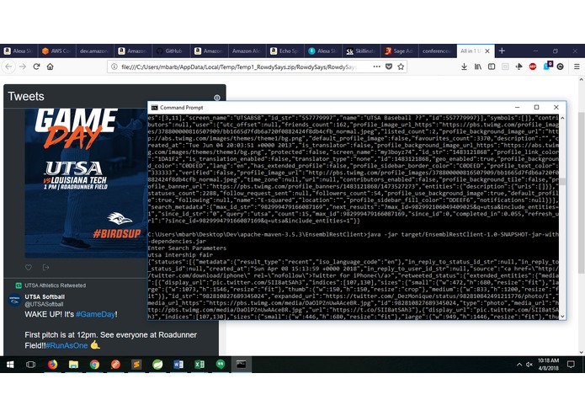The width and height of the screenshot is (585, 416).
Task: Open Firefox downloads panel
Action: (464, 67)
